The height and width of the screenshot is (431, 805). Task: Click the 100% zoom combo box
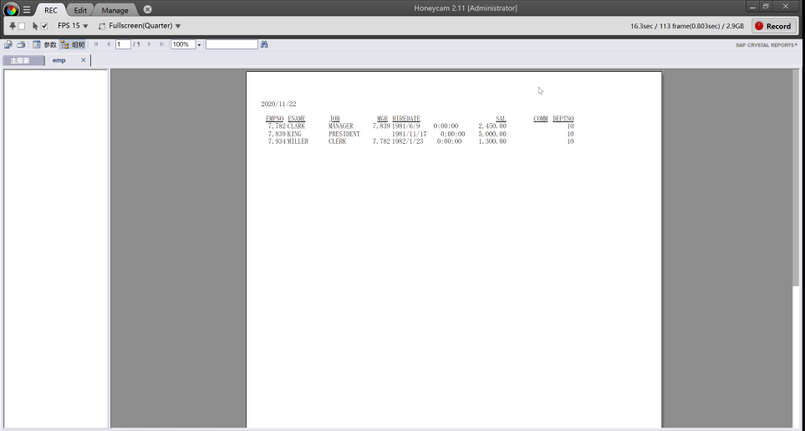tap(183, 44)
